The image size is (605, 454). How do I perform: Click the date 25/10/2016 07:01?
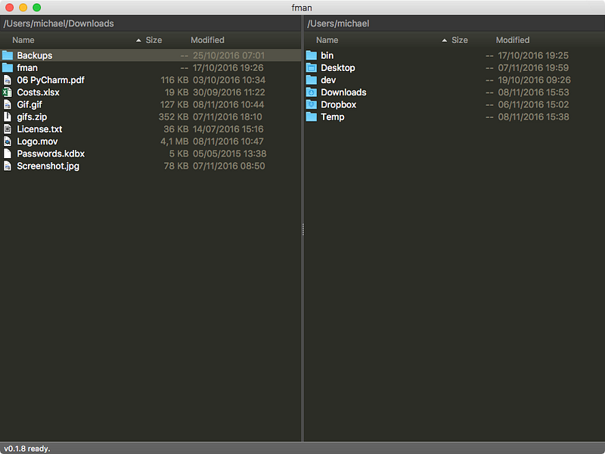[229, 55]
